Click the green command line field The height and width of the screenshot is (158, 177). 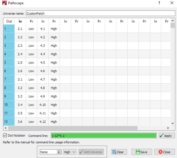(x=104, y=135)
